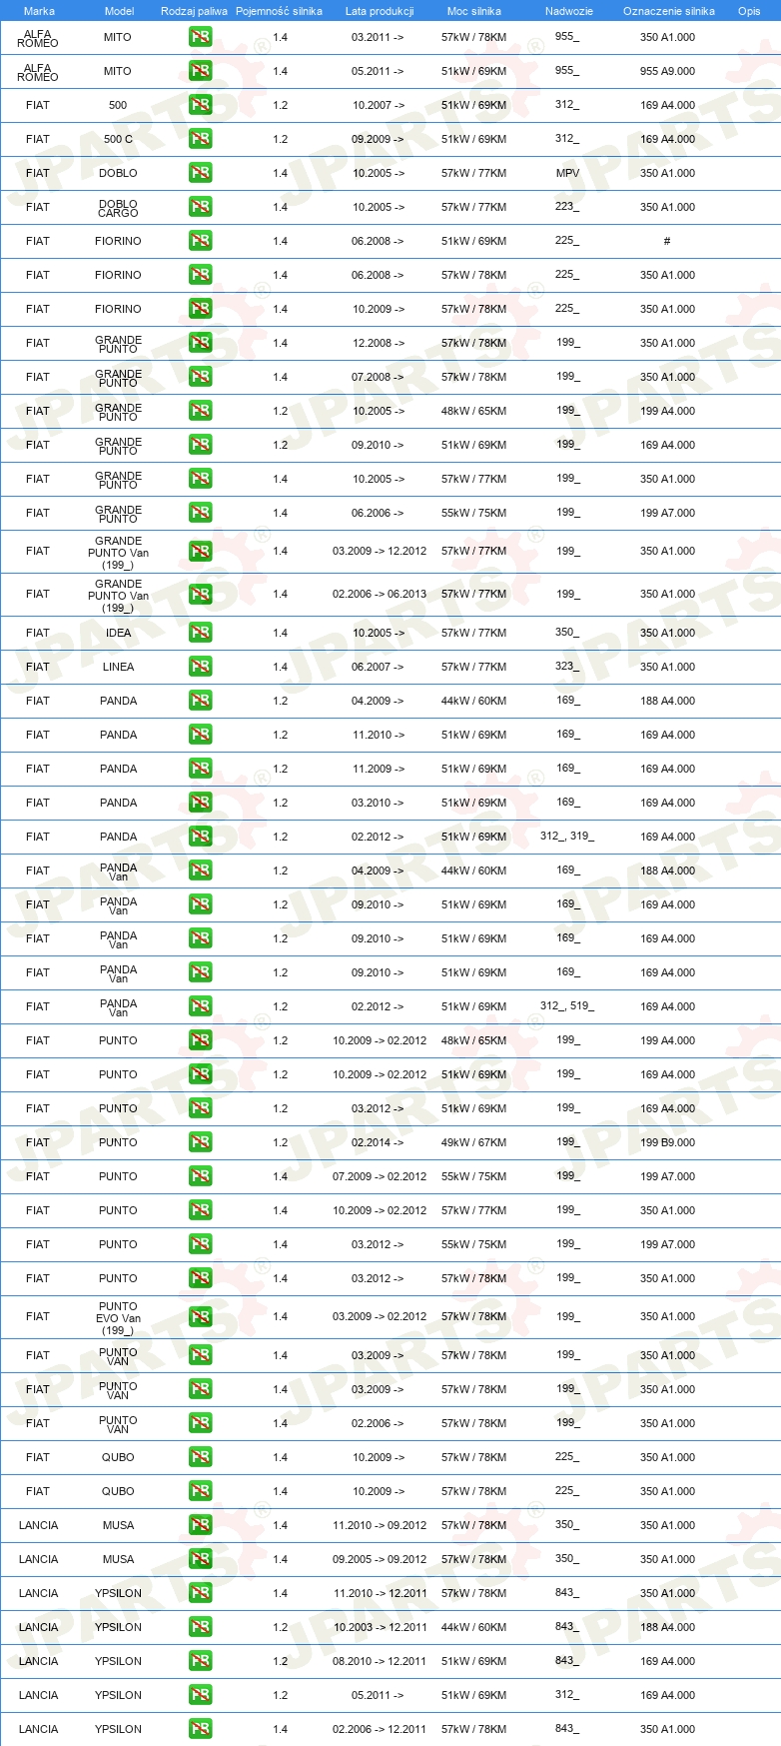This screenshot has height=1746, width=781.
Task: Click the production range 07.2009 -> 02.2012
Action: tap(380, 1176)
